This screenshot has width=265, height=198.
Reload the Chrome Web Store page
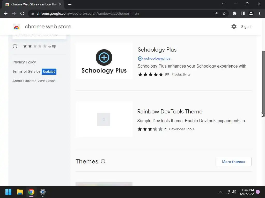point(22,13)
